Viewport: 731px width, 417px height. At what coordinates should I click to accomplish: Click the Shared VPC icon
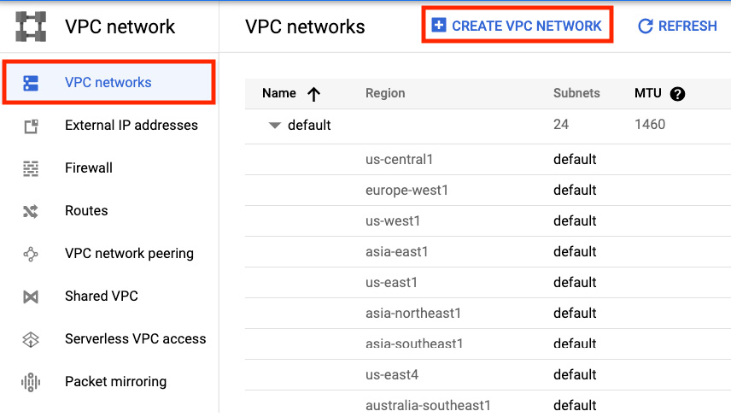pos(31,297)
